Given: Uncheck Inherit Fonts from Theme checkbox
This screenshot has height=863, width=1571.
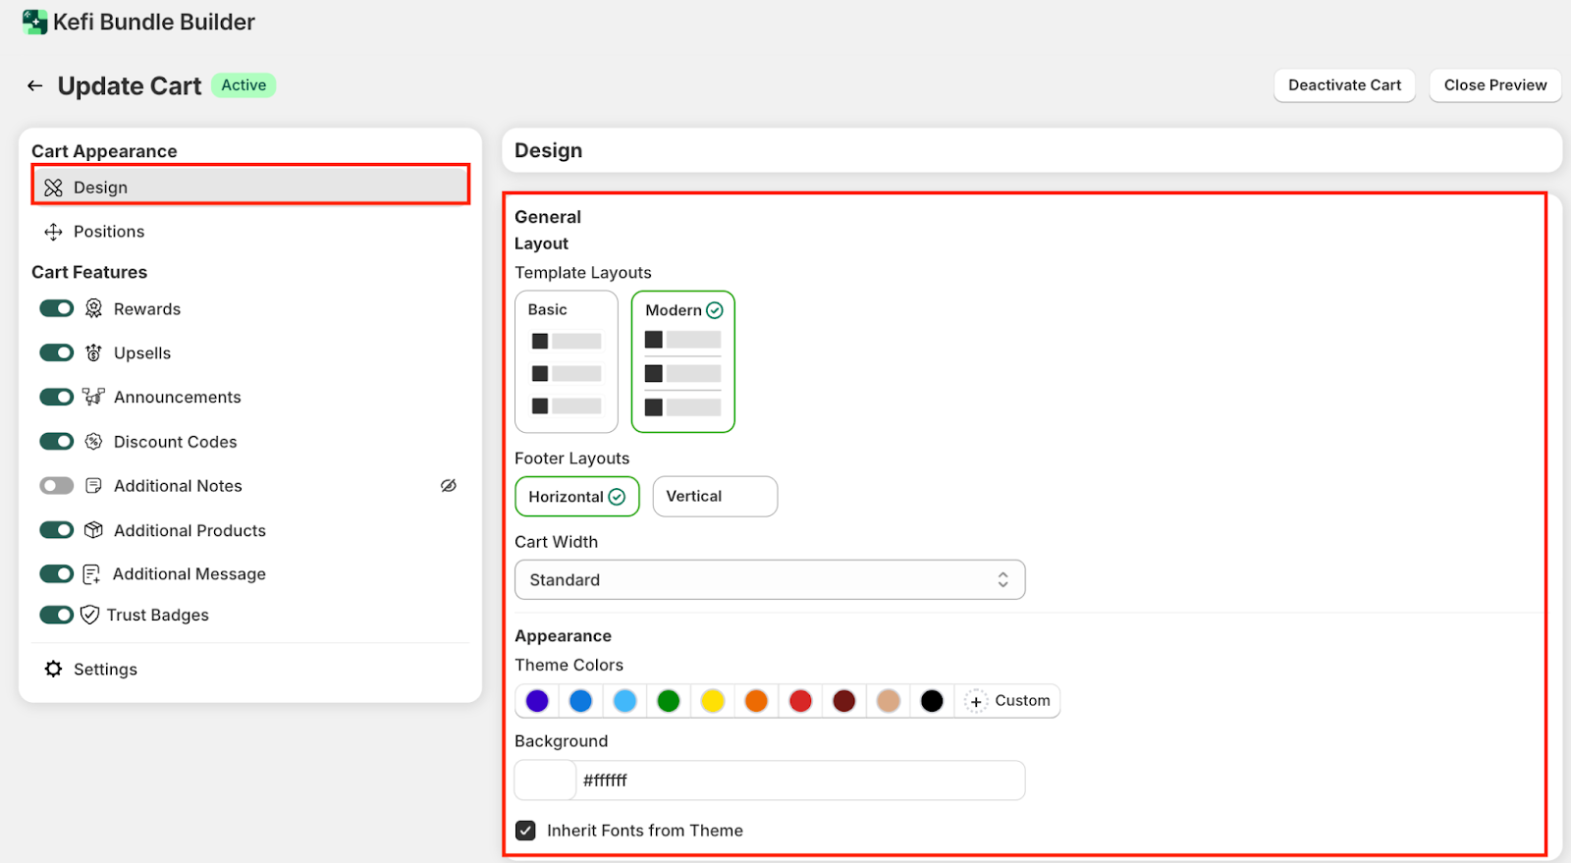Looking at the screenshot, I should click(x=526, y=831).
